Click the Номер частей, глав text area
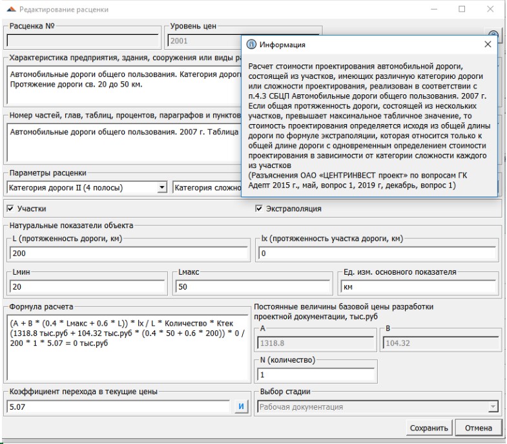Viewport: 507px width, 444px height. (x=124, y=142)
